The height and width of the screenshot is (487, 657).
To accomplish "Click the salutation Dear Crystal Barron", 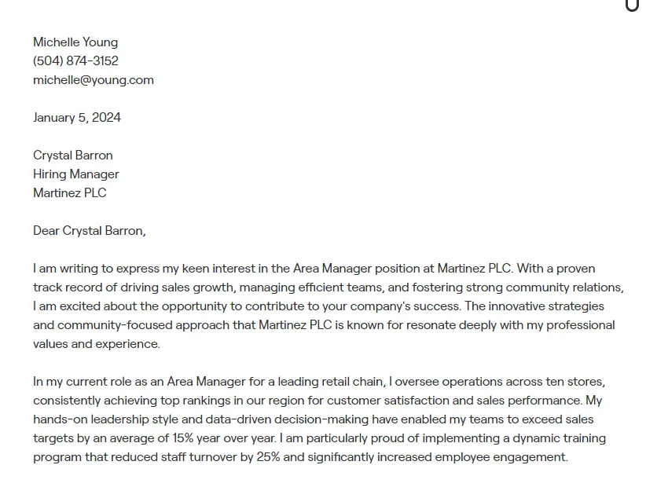I will 90,231.
